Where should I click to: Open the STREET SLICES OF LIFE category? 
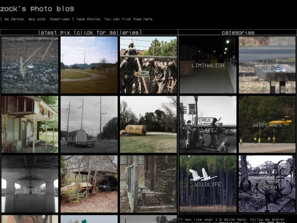click(x=208, y=124)
